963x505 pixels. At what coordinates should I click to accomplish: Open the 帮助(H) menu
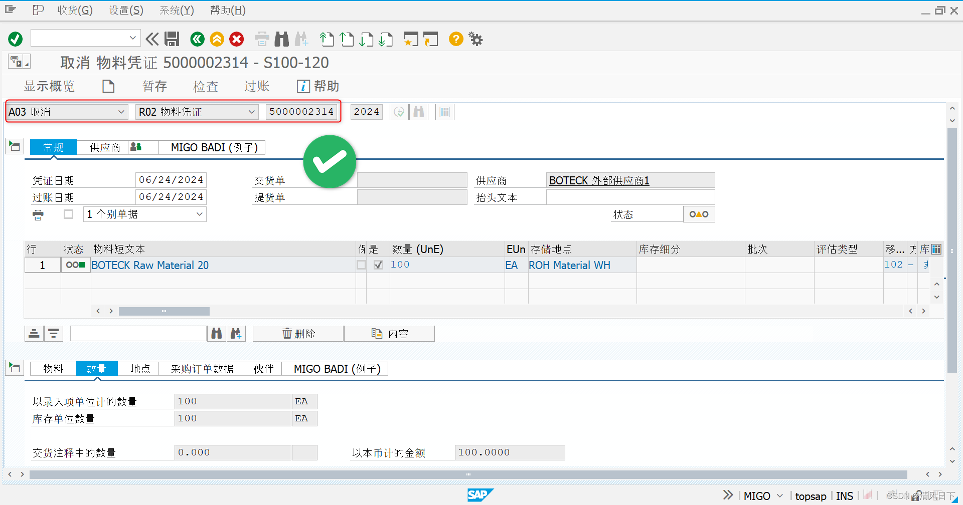228,10
